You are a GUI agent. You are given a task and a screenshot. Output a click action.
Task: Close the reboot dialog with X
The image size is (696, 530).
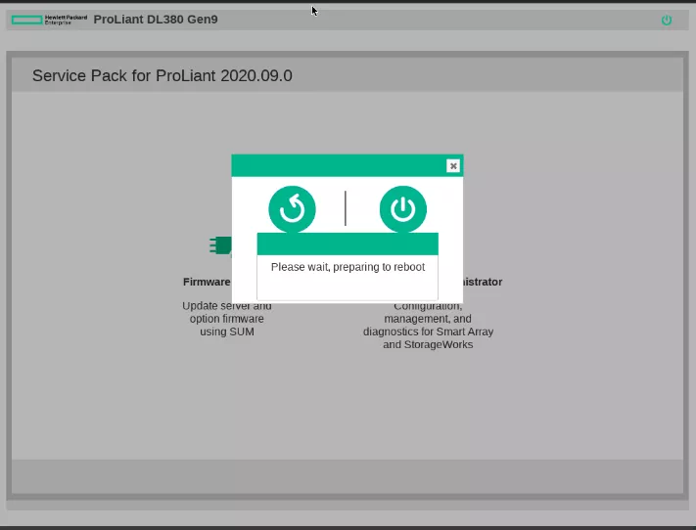pyautogui.click(x=453, y=166)
